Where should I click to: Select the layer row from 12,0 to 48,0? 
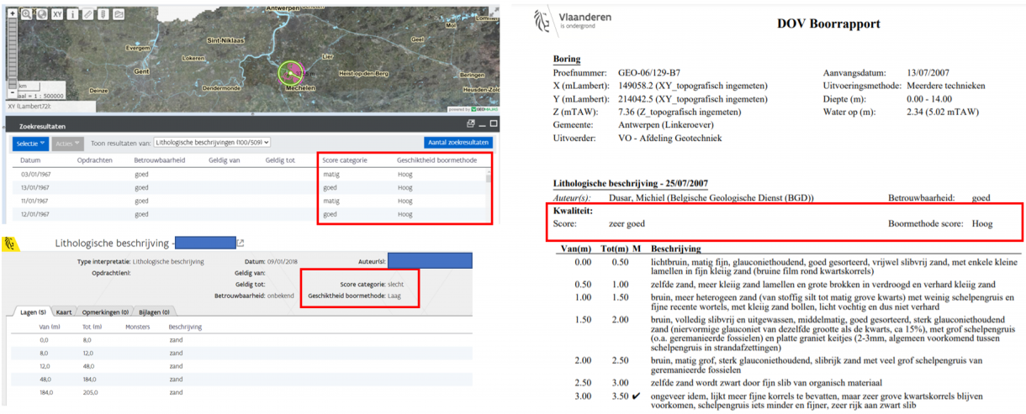click(240, 365)
